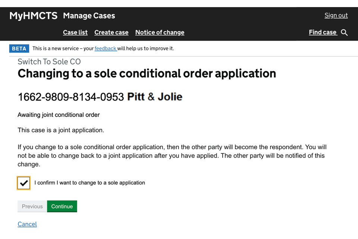Click the 'Awaiting joint conditional order' status text
The height and width of the screenshot is (239, 358).
click(59, 115)
